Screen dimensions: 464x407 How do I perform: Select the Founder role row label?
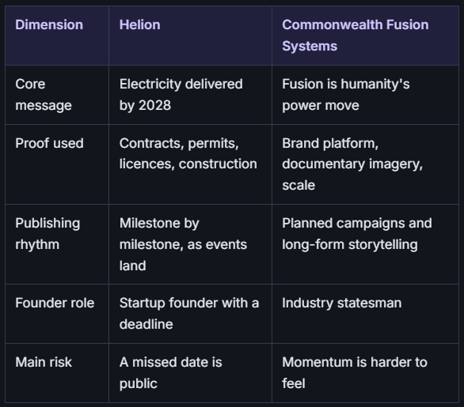tap(57, 314)
